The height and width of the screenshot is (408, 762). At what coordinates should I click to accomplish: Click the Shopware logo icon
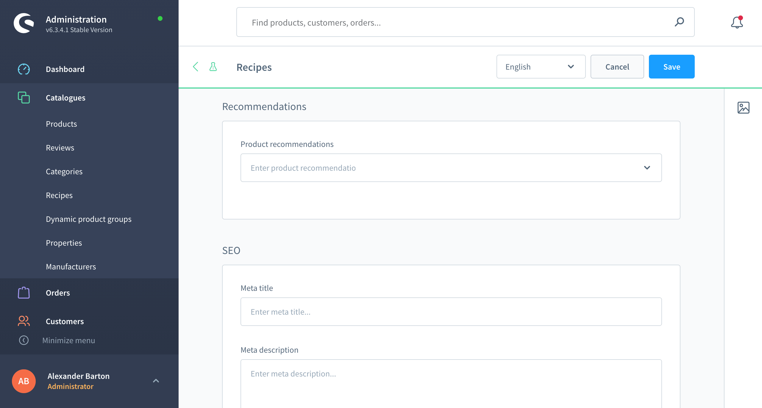(x=24, y=23)
